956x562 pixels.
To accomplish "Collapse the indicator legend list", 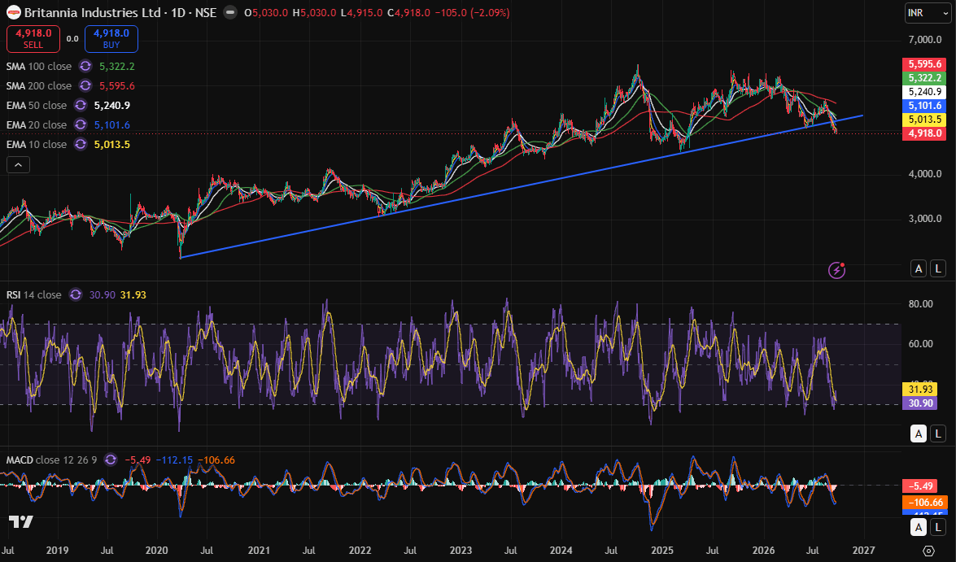I will (18, 164).
